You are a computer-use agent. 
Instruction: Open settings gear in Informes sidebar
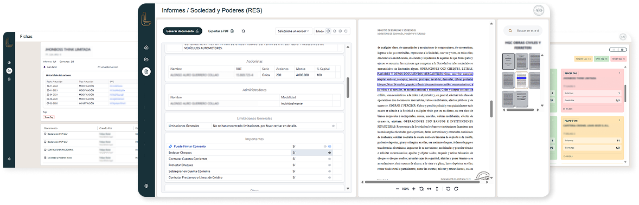(146, 186)
